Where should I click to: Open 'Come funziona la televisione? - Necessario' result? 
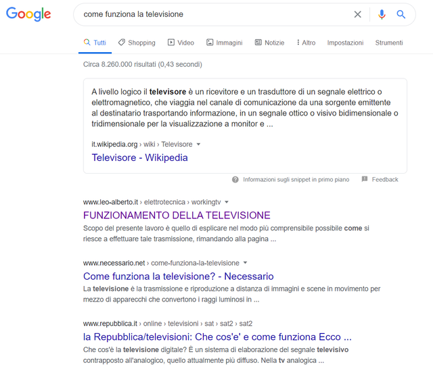click(x=179, y=276)
